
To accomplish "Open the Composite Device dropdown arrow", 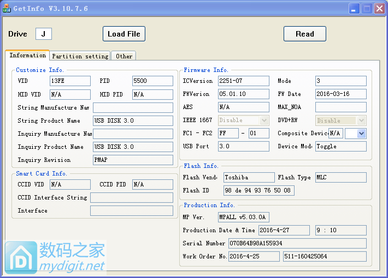I will [362, 134].
